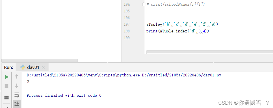
Task: Enable scroll to end in the Run console
Action: [x=17, y=104]
